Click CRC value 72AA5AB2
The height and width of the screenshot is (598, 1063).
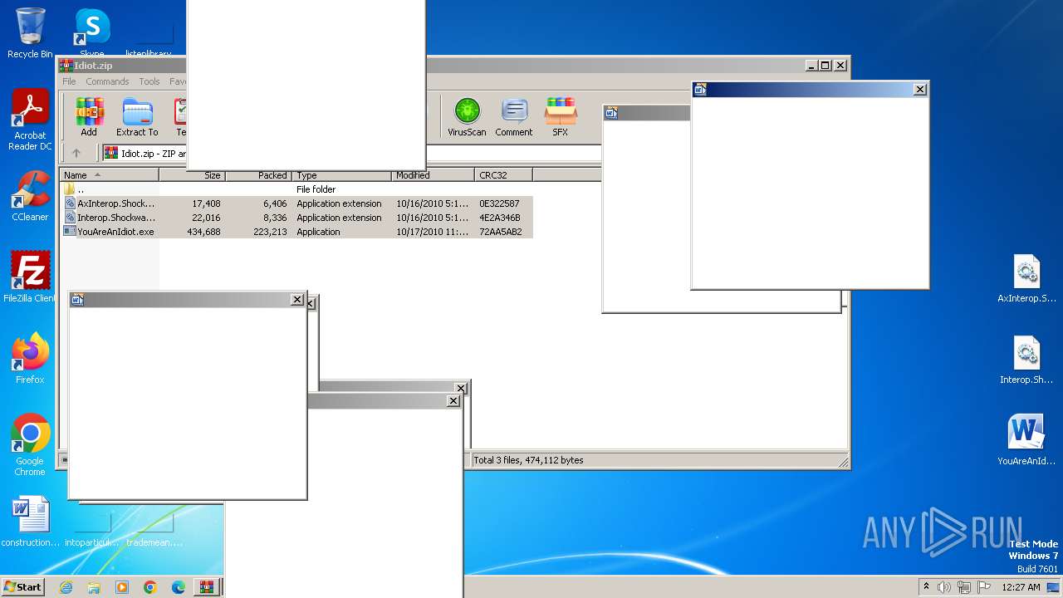[501, 232]
